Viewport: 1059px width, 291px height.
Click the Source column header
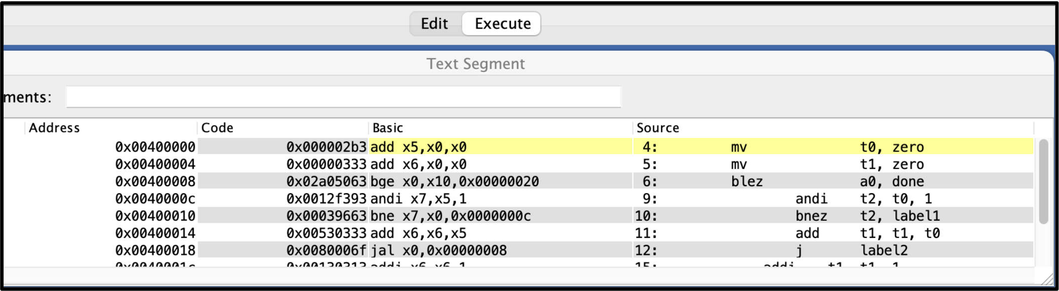click(657, 128)
